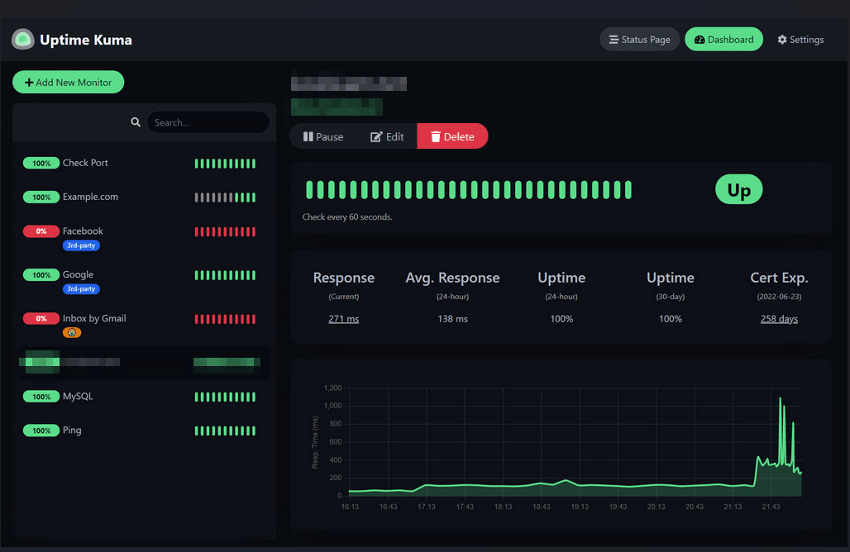Pause the current monitor
The image size is (850, 552).
click(323, 136)
